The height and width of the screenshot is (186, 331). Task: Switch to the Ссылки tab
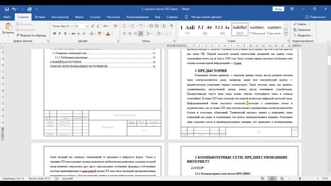click(95, 17)
